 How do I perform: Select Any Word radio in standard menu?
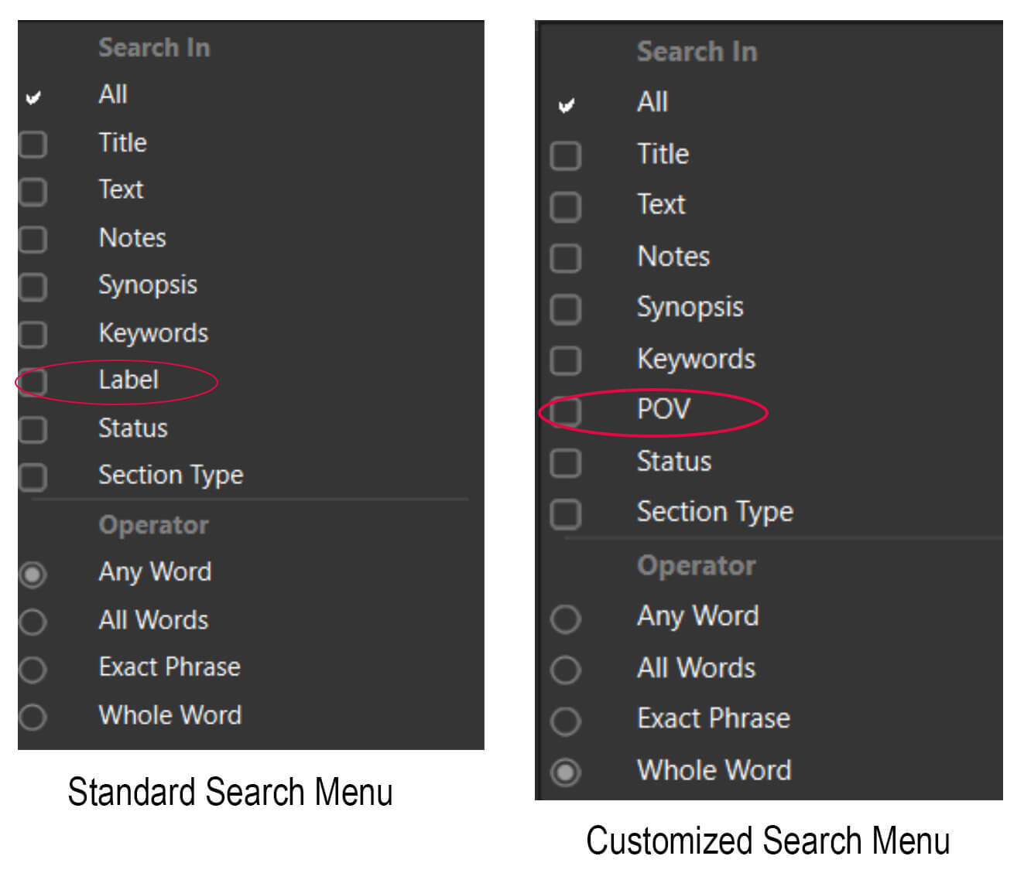pos(33,574)
